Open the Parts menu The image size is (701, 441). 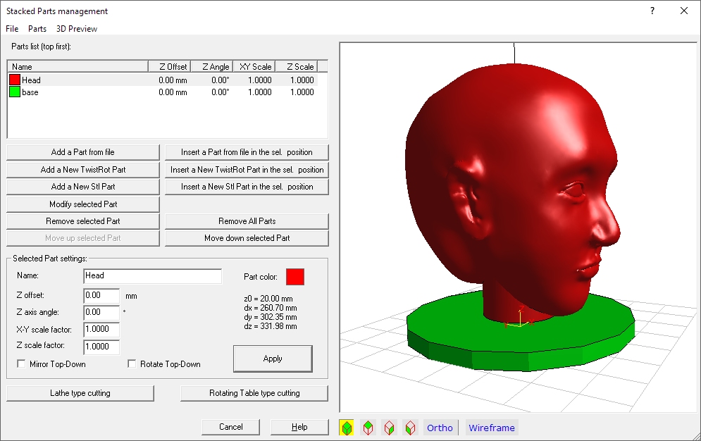click(x=37, y=29)
